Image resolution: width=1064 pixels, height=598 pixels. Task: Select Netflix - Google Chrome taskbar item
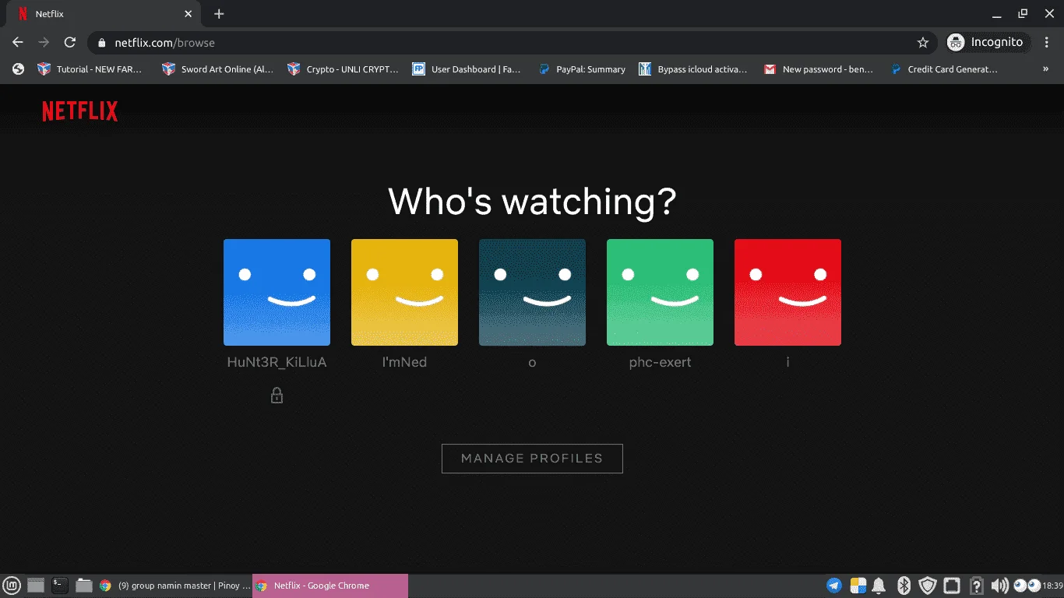[x=330, y=586]
